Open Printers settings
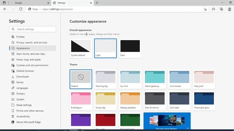The image size is (234, 131). pyautogui.click(x=33, y=94)
